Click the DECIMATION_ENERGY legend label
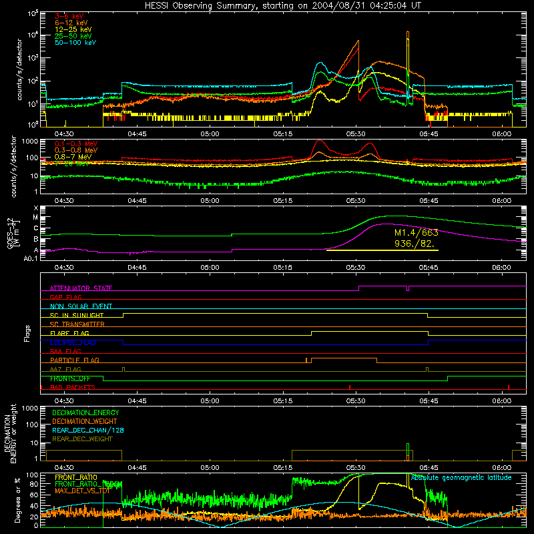 [x=85, y=413]
